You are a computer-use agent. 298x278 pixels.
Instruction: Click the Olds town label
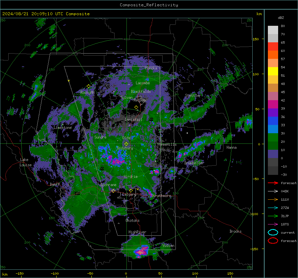coord(126,138)
